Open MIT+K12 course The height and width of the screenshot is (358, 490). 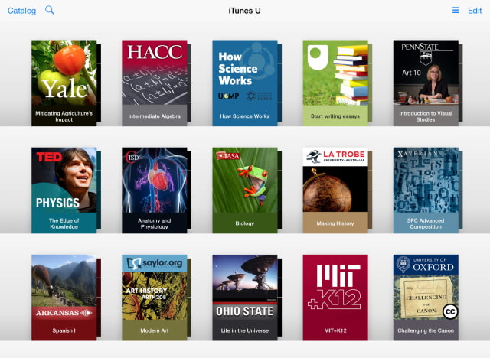pyautogui.click(x=335, y=298)
